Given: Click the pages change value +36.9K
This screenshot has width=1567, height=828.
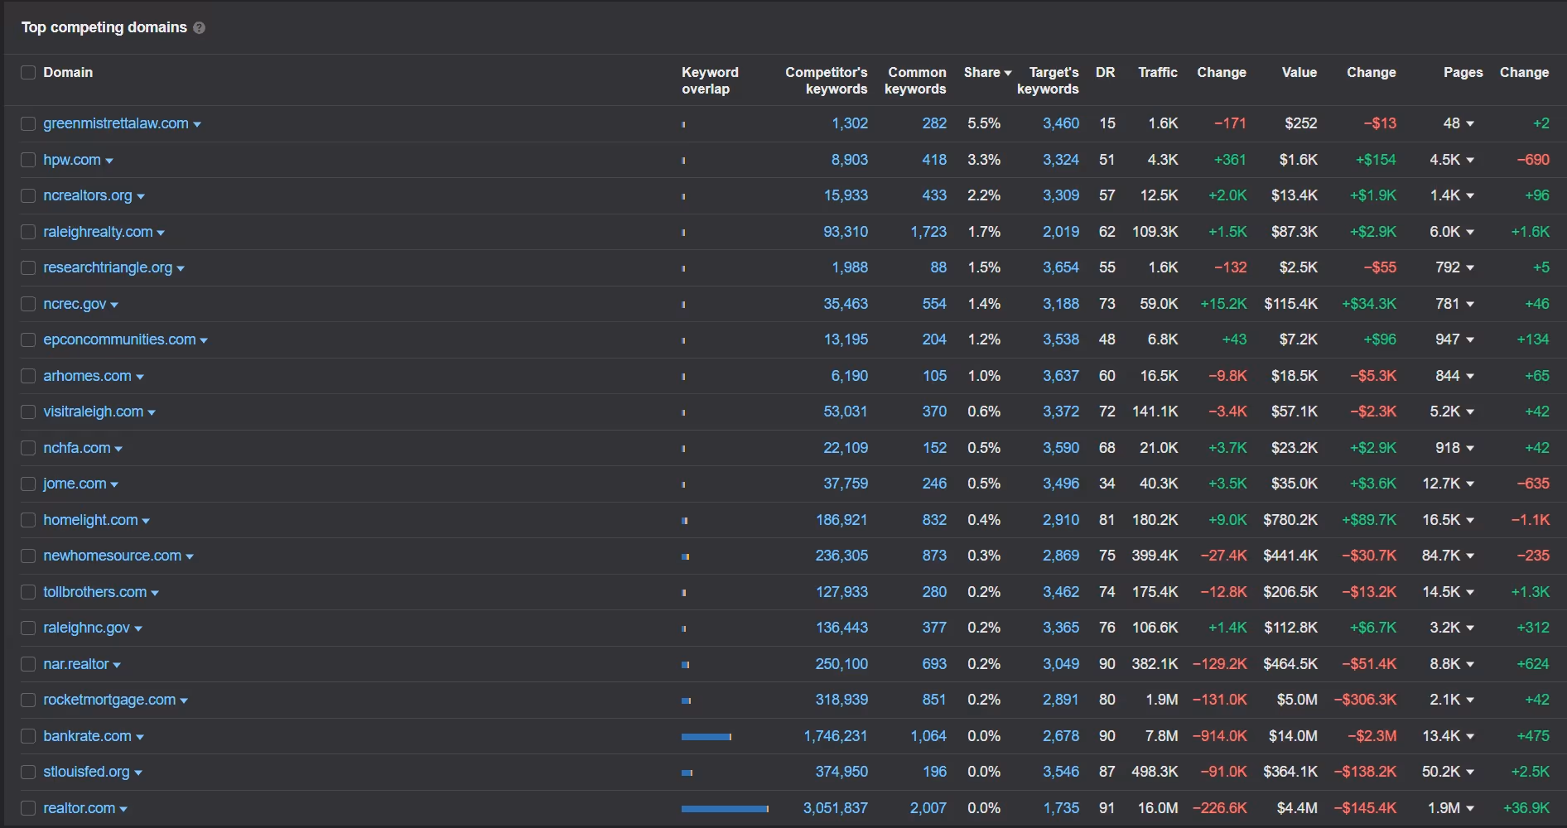Looking at the screenshot, I should coord(1526,808).
